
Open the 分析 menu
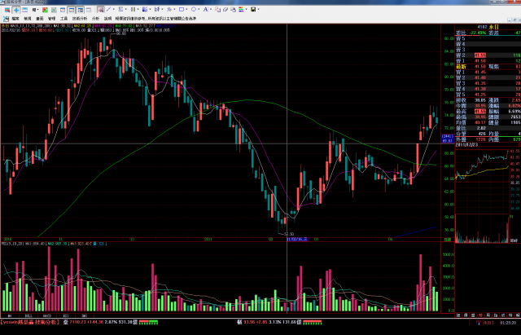(96, 19)
